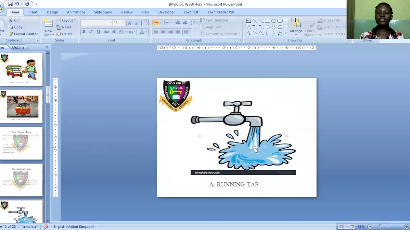Select the Line shape in Drawing gallery

pos(255,21)
